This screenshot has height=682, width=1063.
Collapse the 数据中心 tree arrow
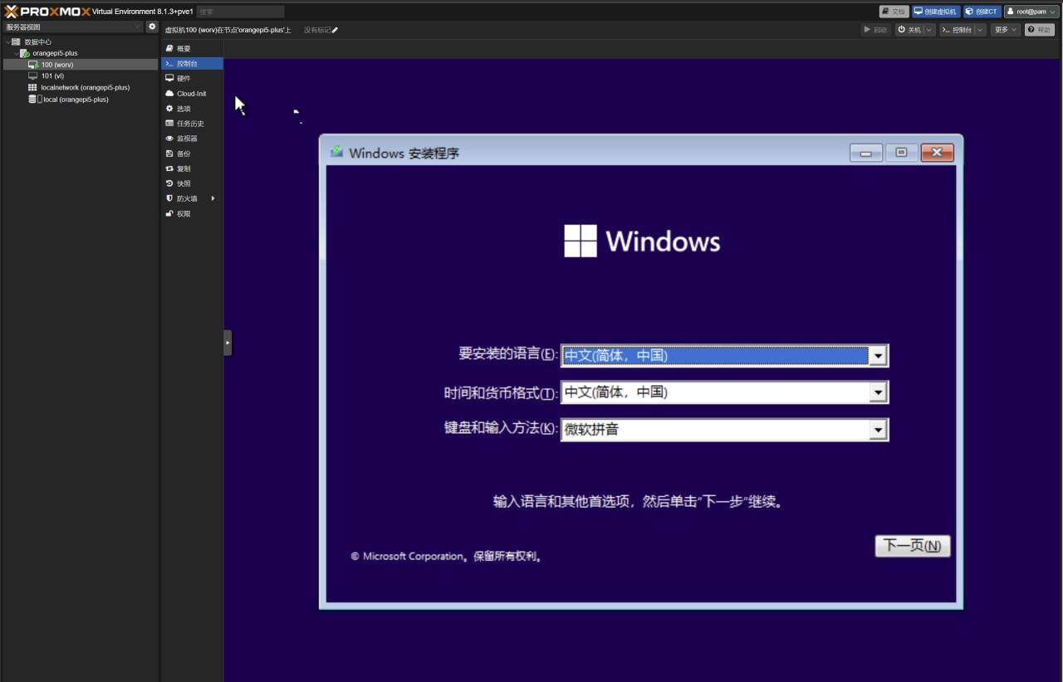(x=7, y=41)
